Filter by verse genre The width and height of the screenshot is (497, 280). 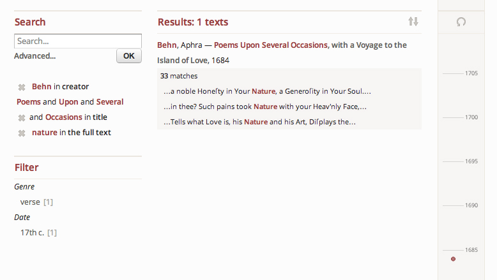tap(30, 202)
